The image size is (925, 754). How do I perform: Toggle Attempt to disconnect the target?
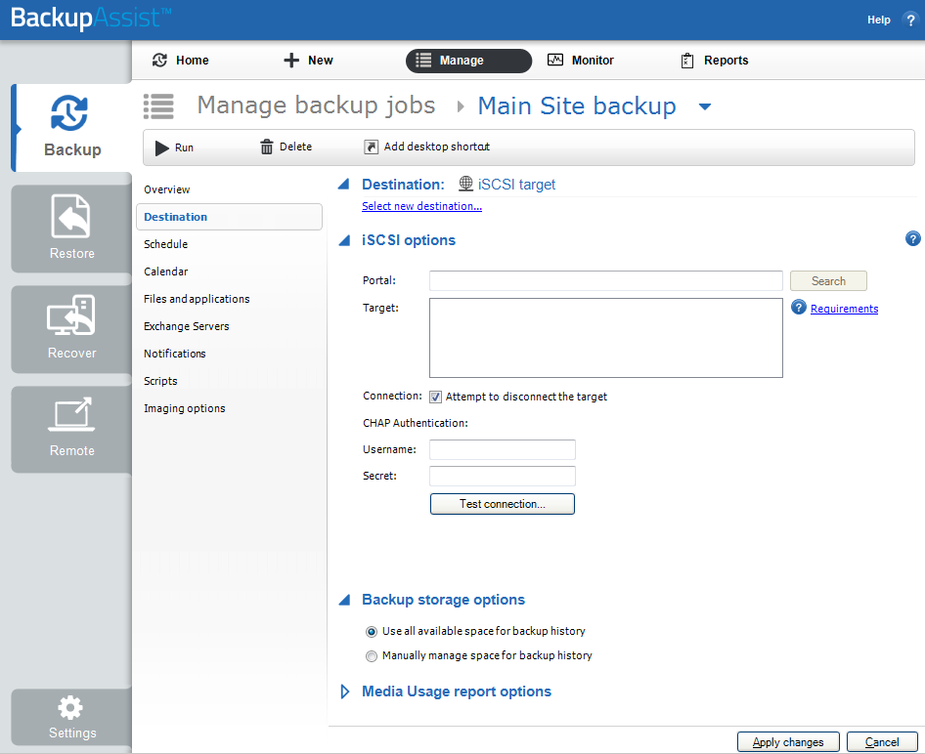pyautogui.click(x=435, y=398)
